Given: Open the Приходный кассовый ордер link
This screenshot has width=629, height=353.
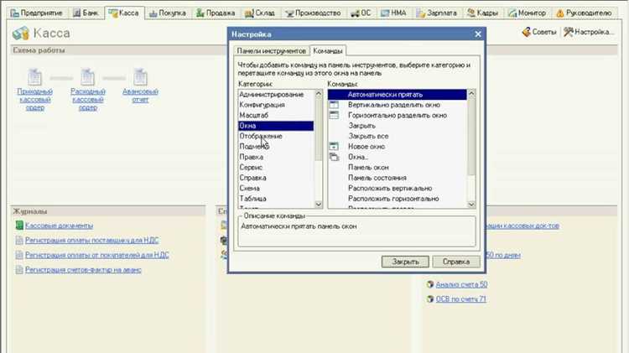Looking at the screenshot, I should click(x=35, y=100).
